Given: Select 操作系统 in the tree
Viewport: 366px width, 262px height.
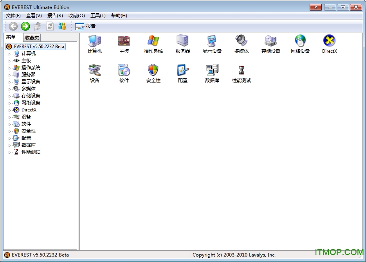Looking at the screenshot, I should [31, 68].
